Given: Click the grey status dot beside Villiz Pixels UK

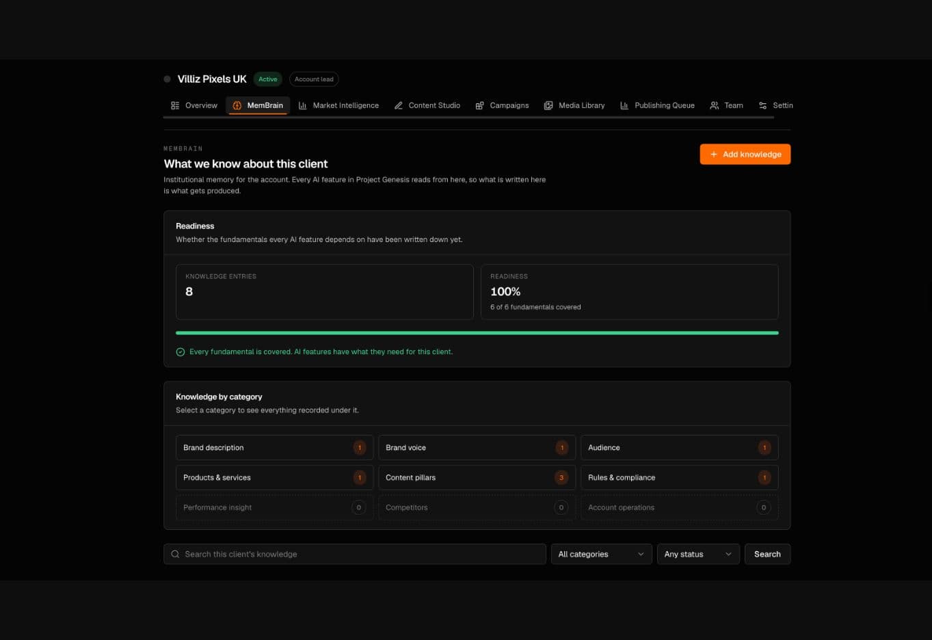Looking at the screenshot, I should click(168, 79).
